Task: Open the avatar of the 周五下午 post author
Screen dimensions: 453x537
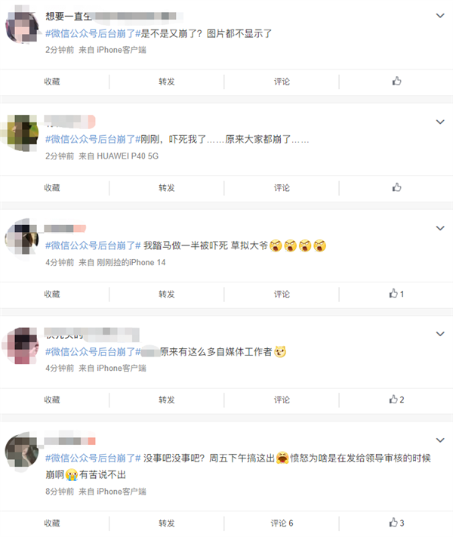Action: coord(22,452)
